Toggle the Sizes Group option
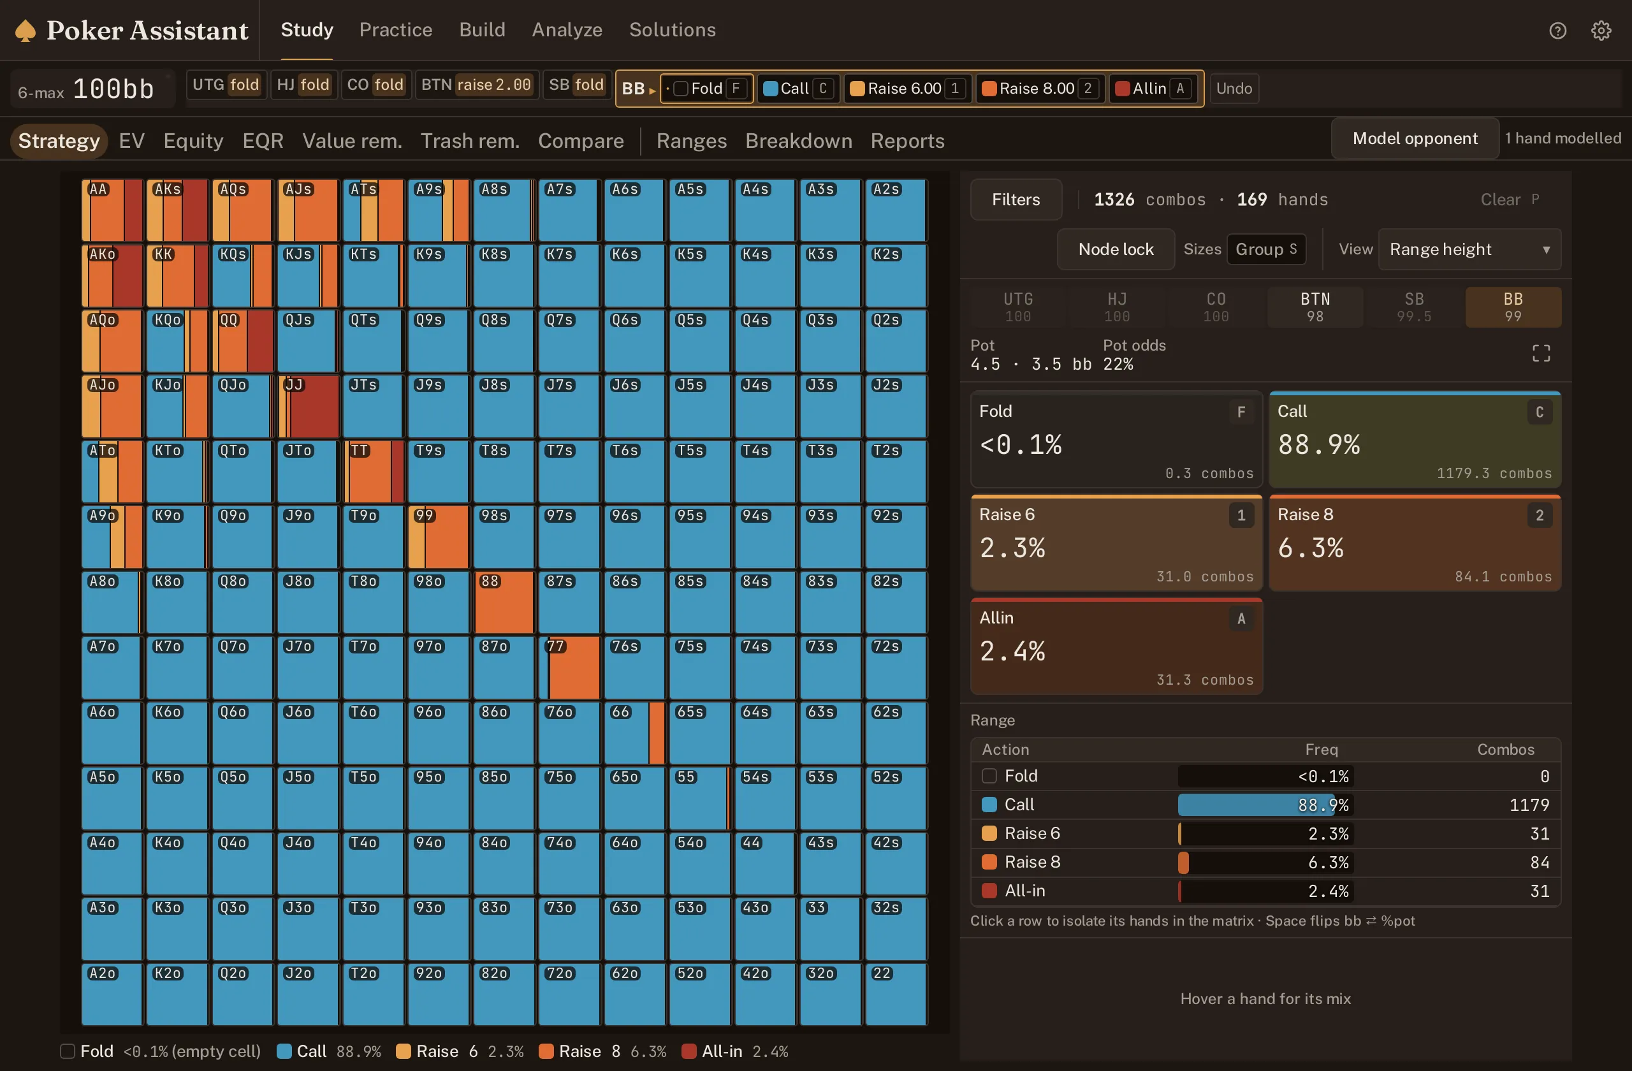Image resolution: width=1632 pixels, height=1071 pixels. click(1266, 249)
